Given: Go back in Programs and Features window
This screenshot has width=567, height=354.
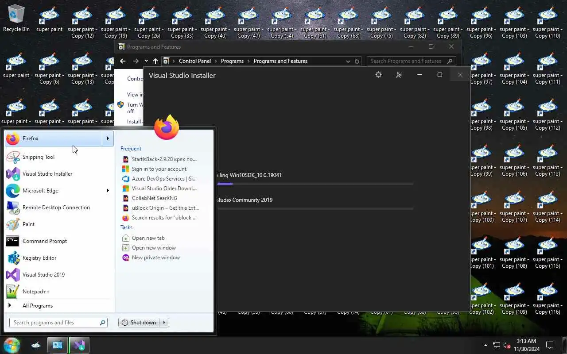Looking at the screenshot, I should [x=123, y=61].
